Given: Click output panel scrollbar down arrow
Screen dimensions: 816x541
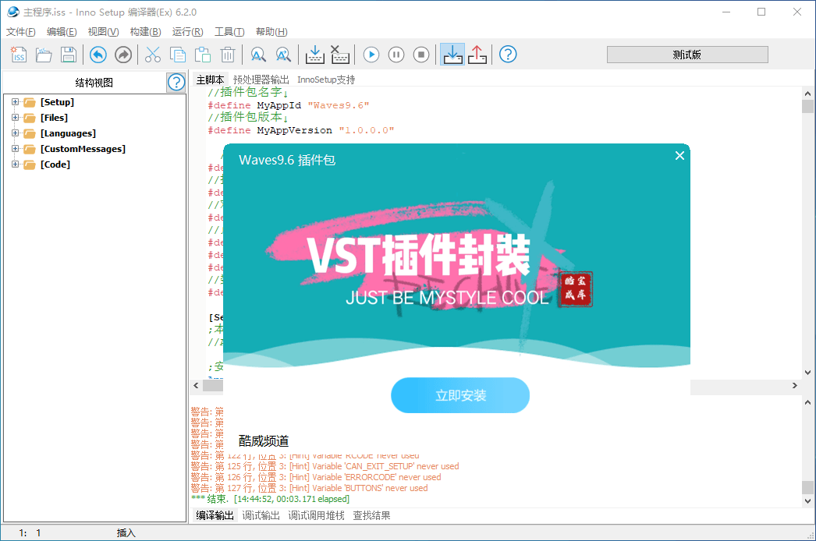Looking at the screenshot, I should (807, 501).
